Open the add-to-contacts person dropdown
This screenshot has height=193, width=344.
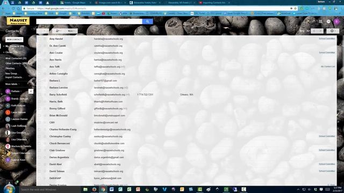click(59, 31)
